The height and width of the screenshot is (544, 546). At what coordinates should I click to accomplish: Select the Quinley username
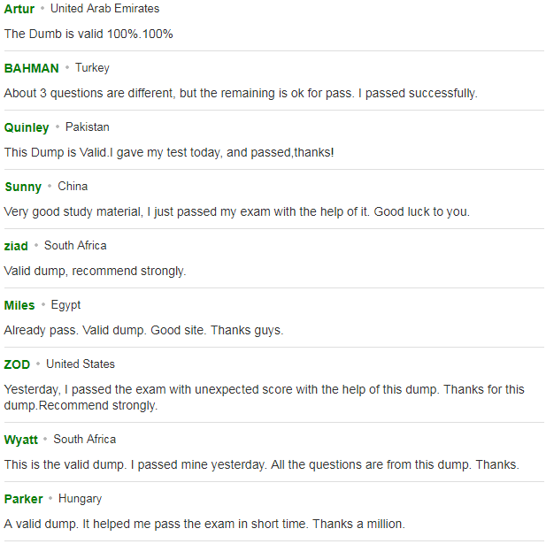27,127
